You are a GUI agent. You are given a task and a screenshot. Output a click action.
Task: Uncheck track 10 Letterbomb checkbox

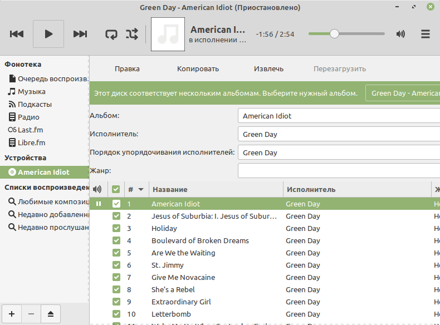point(116,314)
